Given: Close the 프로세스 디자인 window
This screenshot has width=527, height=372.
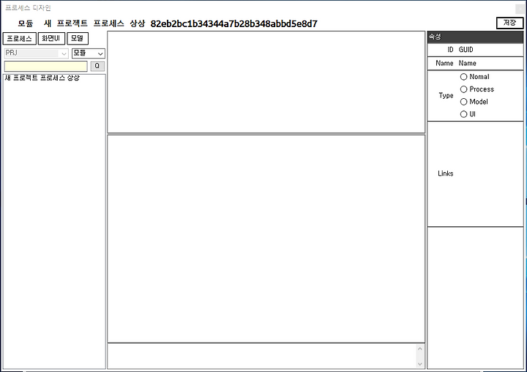Looking at the screenshot, I should pos(520,9).
